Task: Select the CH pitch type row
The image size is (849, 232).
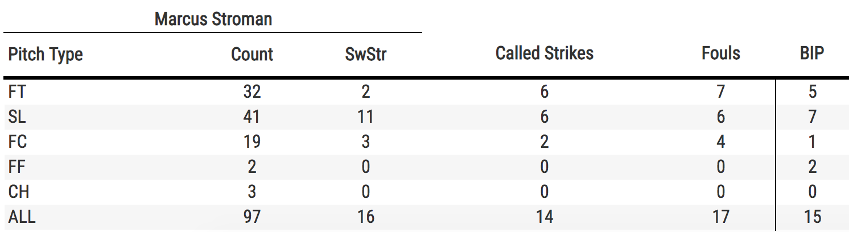Action: 19,192
